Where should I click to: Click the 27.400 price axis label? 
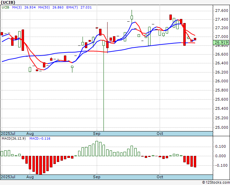[222, 19]
